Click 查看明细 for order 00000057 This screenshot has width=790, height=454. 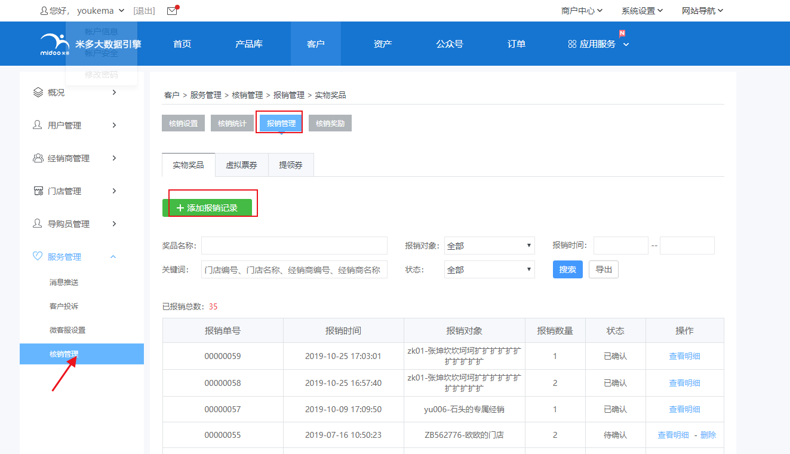pos(685,409)
